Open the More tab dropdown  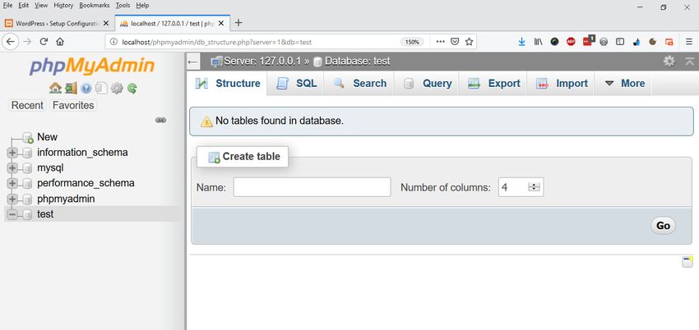click(x=623, y=84)
